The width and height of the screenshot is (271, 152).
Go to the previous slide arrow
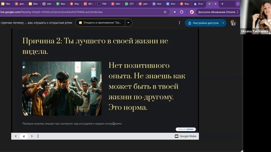(x=16, y=136)
